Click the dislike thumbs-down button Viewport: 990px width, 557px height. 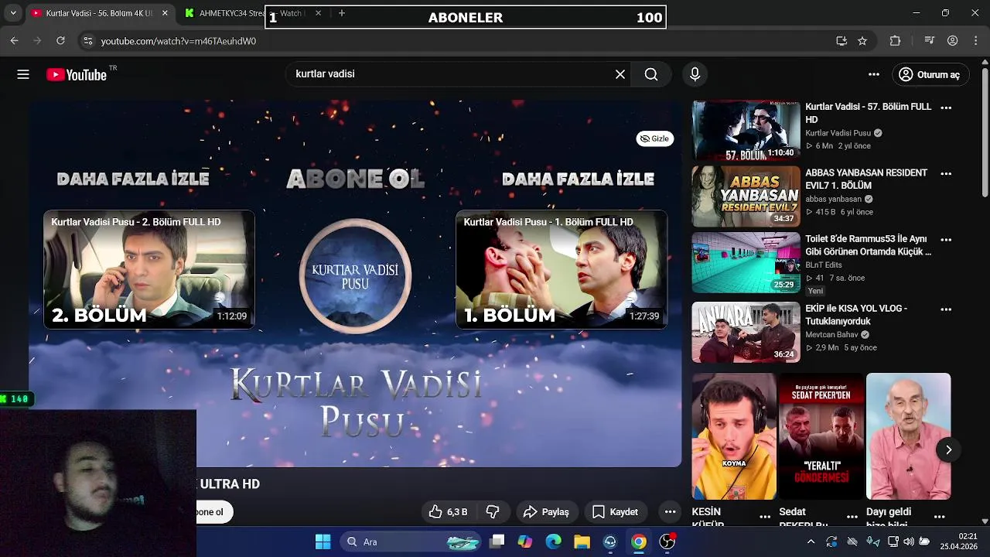coord(493,512)
